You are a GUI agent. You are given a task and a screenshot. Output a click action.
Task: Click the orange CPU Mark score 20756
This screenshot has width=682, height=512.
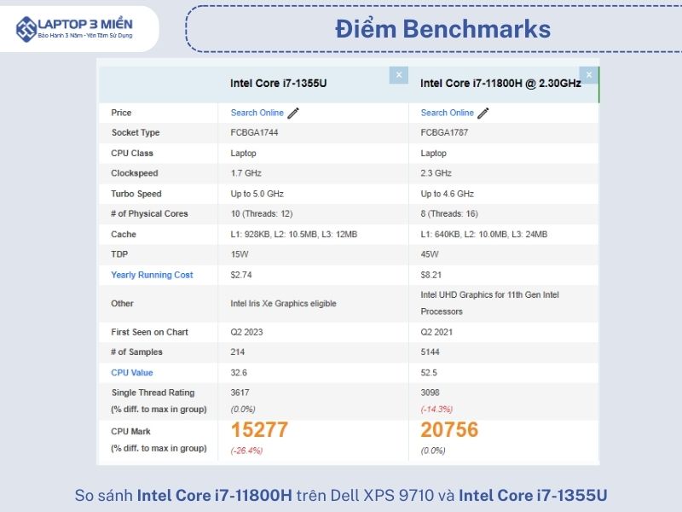pyautogui.click(x=449, y=430)
